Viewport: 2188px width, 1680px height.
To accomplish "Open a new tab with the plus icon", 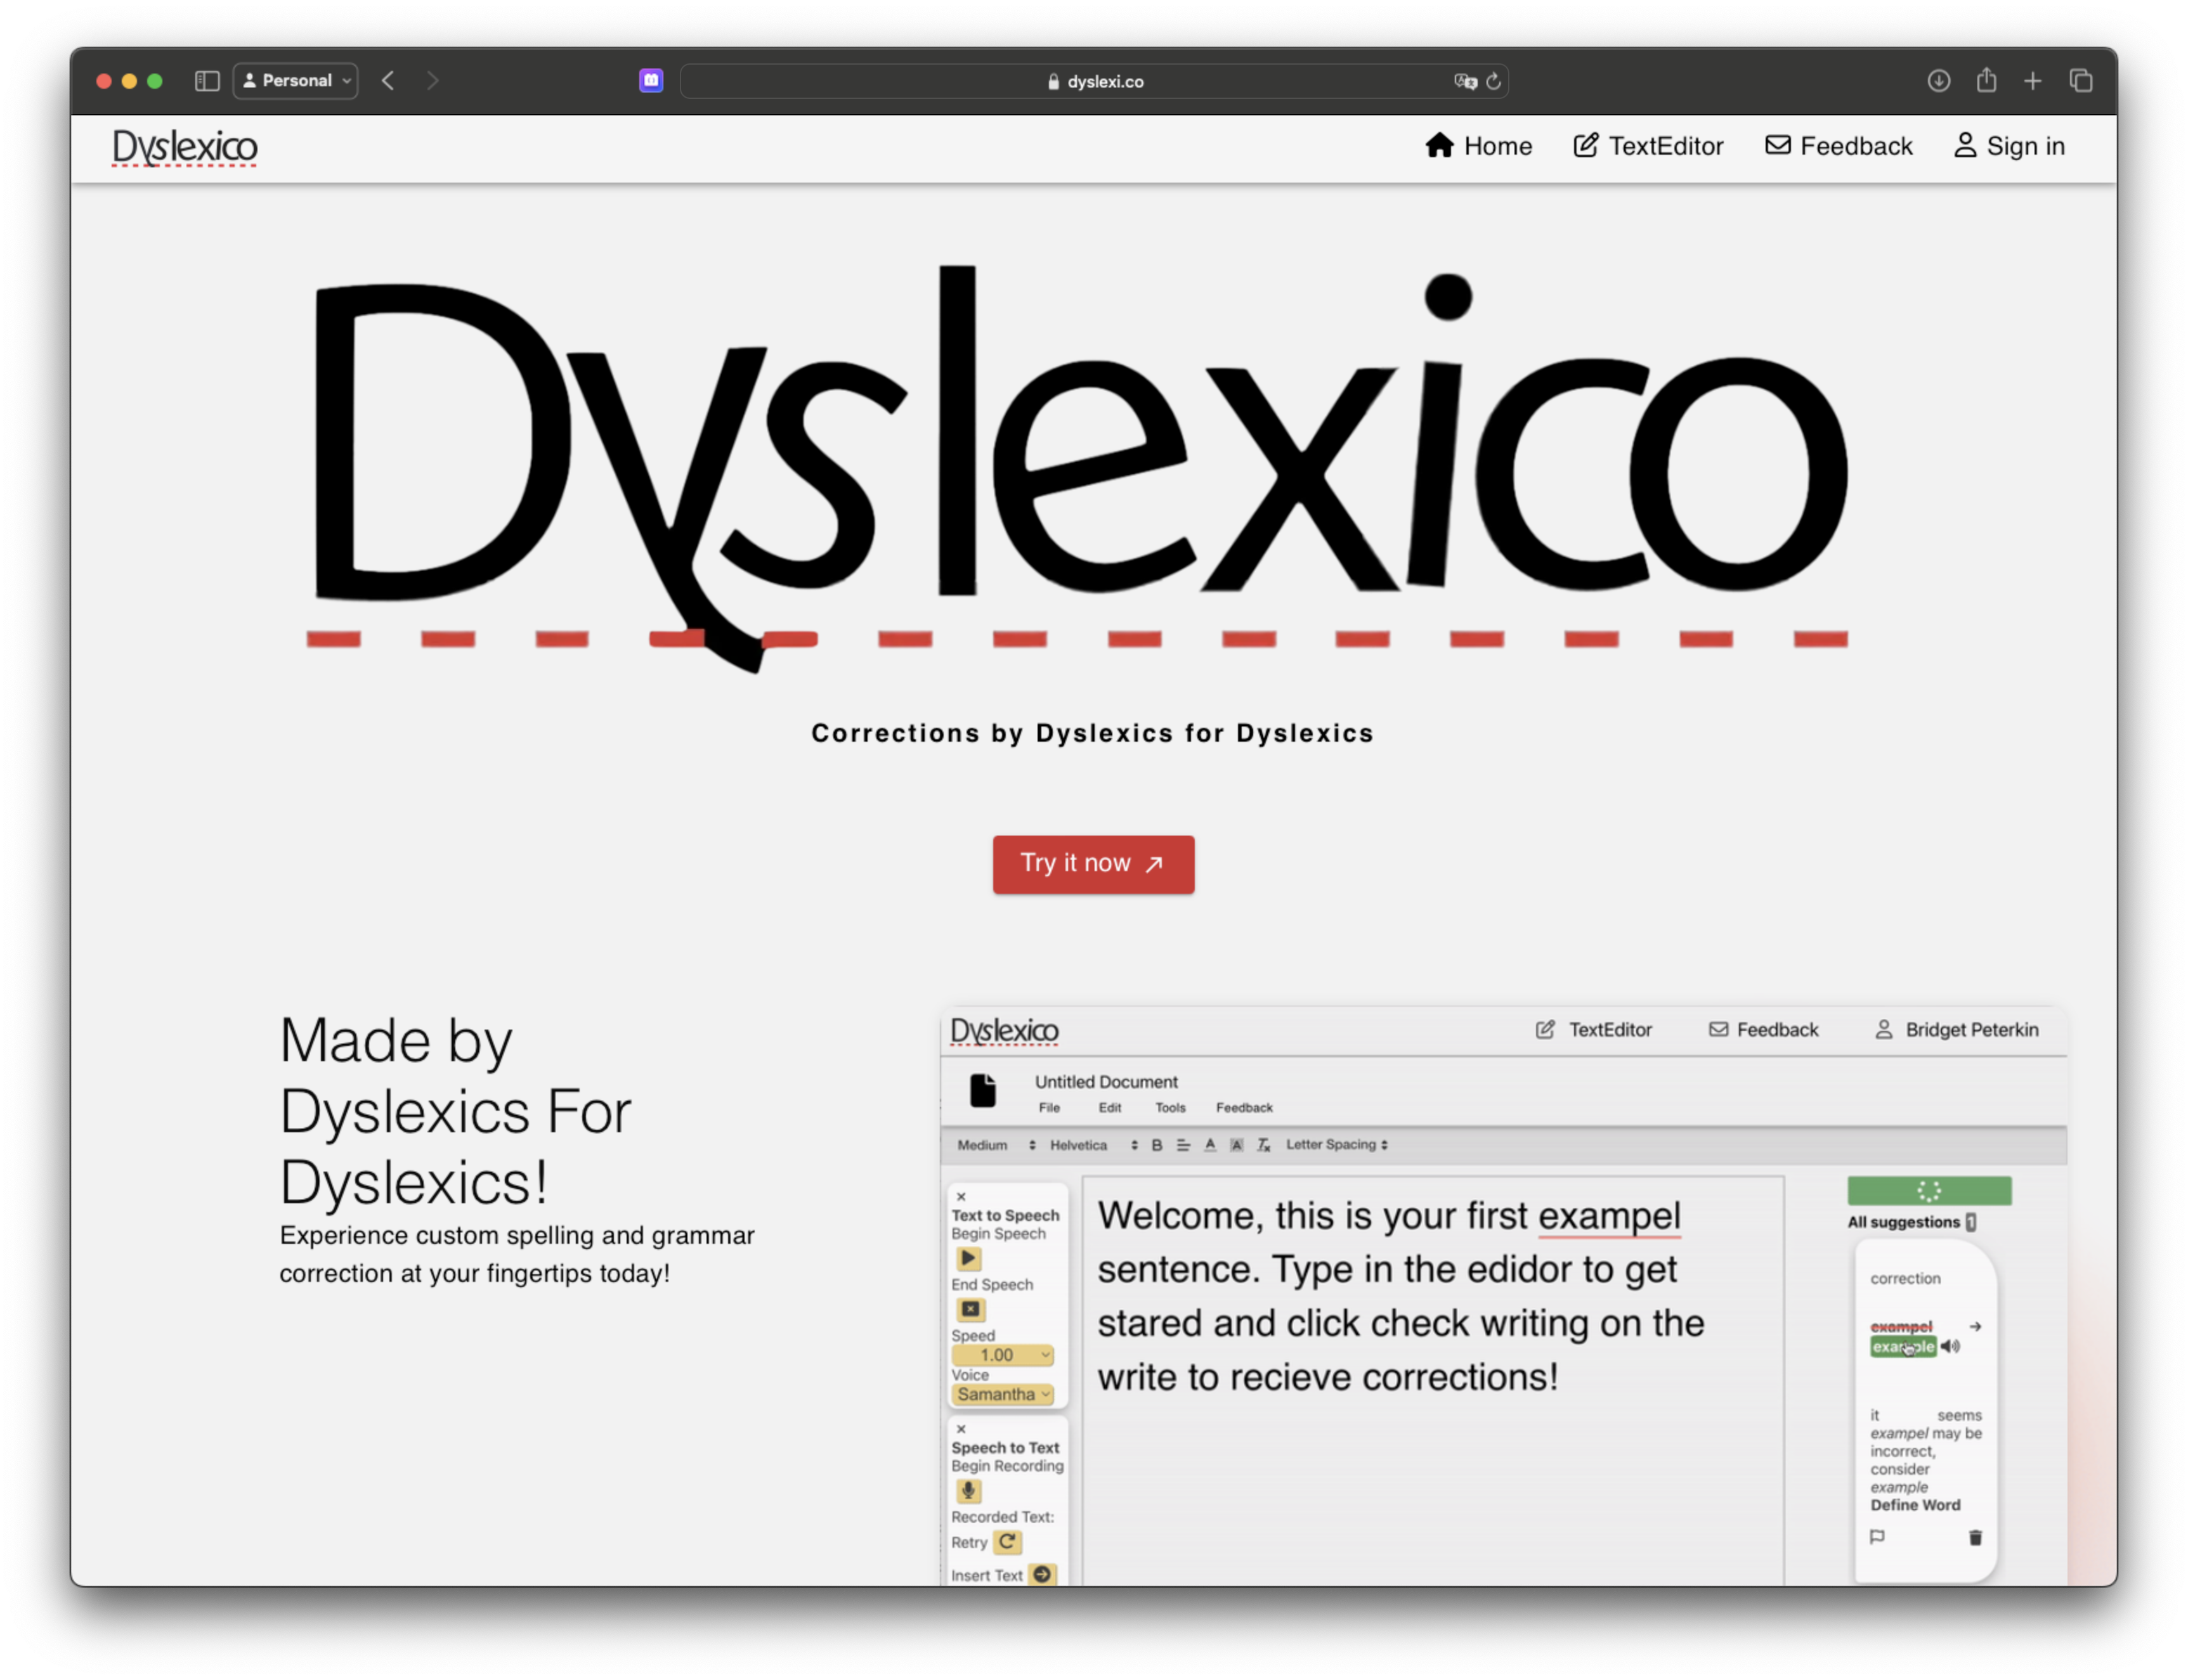I will tap(2033, 81).
